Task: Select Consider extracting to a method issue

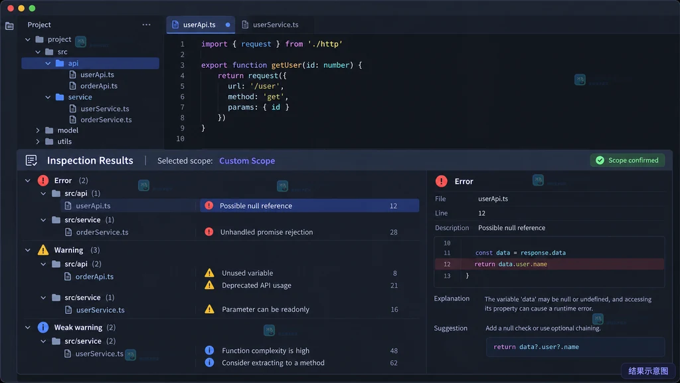Action: pos(273,362)
